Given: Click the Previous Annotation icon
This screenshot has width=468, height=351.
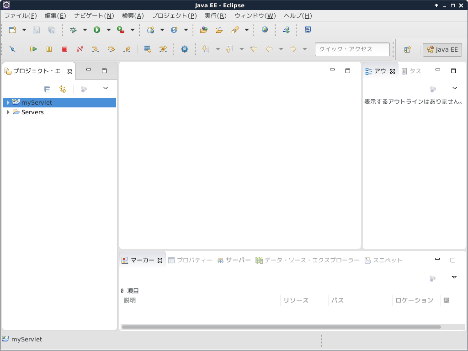Looking at the screenshot, I should pos(229,49).
